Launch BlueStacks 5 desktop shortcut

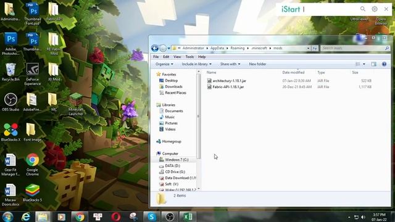[x=33, y=193]
